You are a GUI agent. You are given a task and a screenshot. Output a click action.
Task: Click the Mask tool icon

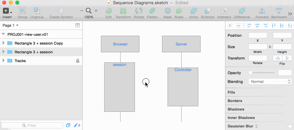tap(167, 11)
